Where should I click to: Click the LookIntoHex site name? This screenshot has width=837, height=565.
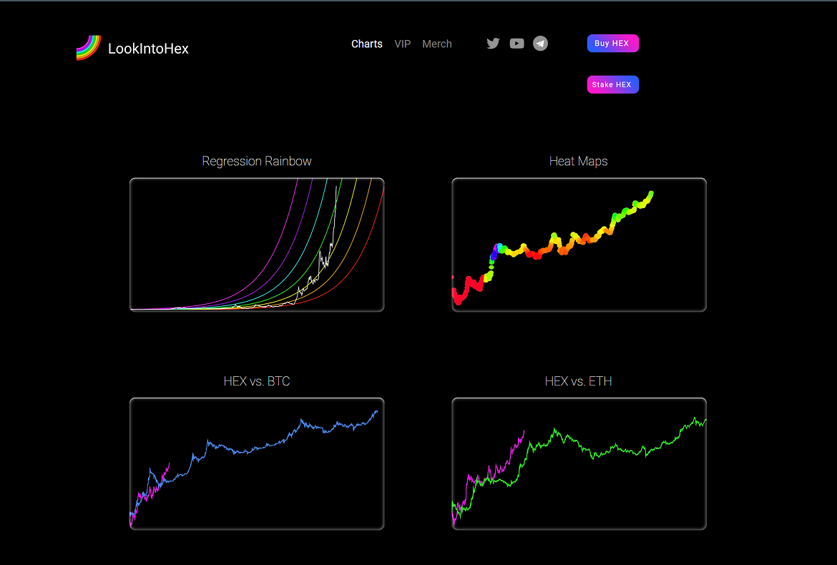(x=148, y=49)
